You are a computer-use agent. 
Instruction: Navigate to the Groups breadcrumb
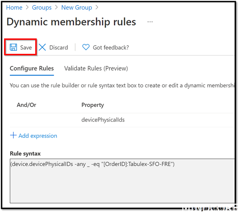pos(42,7)
